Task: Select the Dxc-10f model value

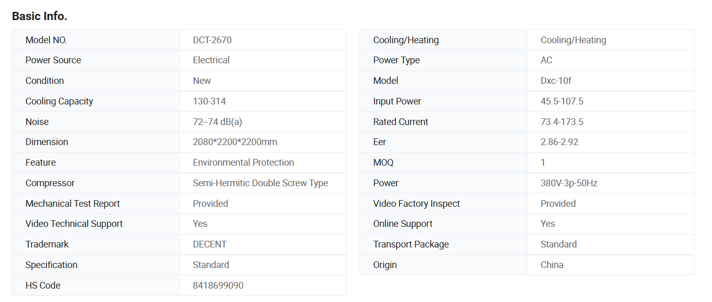Action: coord(556,81)
